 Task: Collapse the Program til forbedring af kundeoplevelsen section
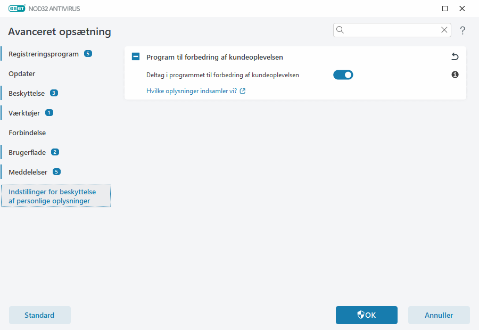coord(136,56)
